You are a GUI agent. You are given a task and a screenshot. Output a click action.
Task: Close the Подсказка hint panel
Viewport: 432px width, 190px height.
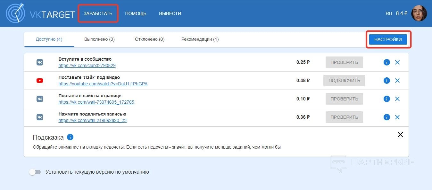click(400, 135)
